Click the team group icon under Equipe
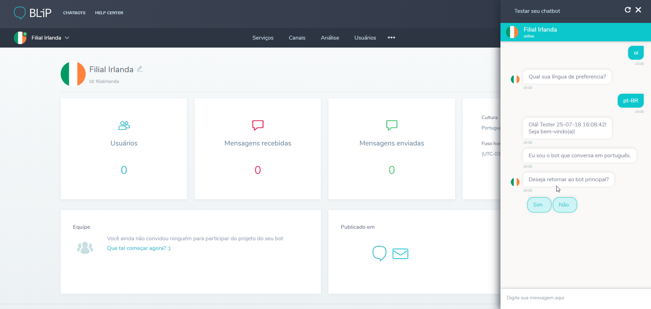 (x=85, y=248)
